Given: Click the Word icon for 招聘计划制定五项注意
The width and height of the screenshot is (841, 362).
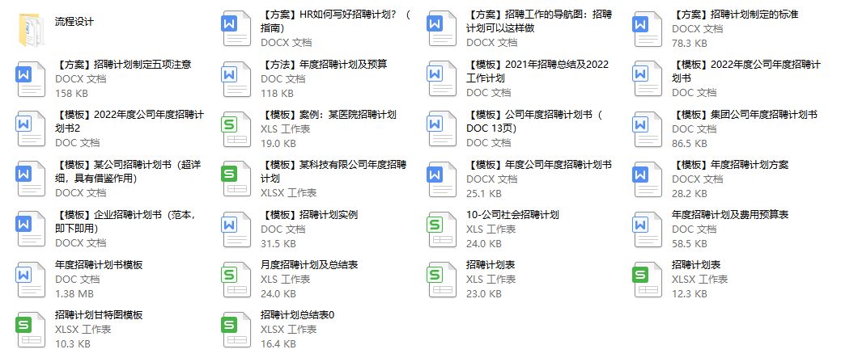Looking at the screenshot, I should [31, 79].
